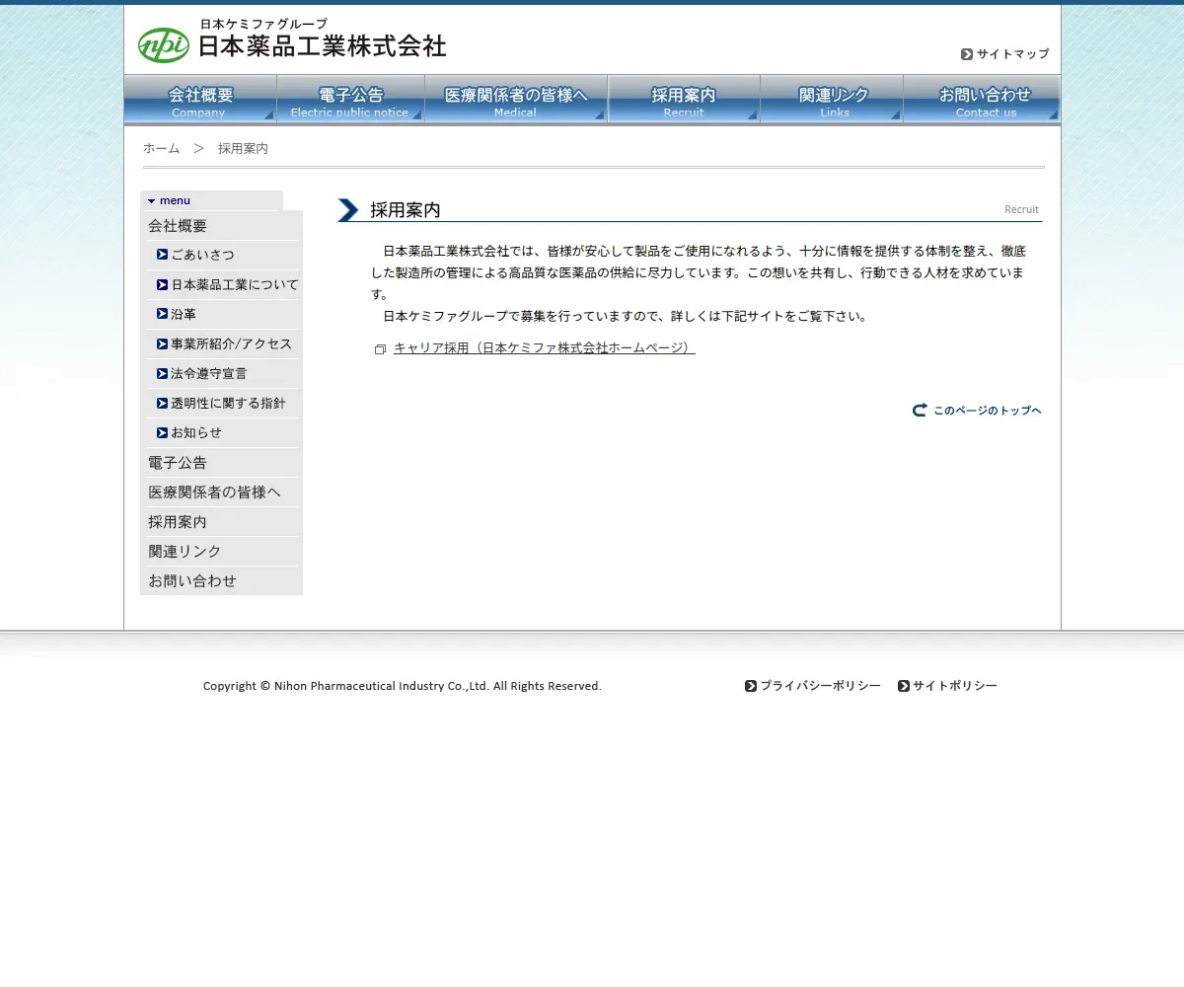Click the arrow icon beside プライバシーポリシー
Screen dimensions: 1184x987
coord(751,686)
